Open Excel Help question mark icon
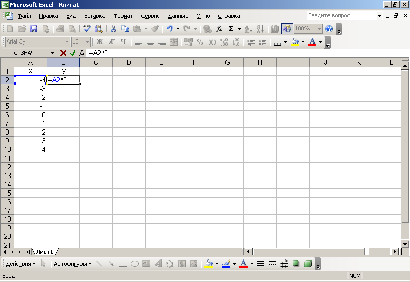 [329, 29]
